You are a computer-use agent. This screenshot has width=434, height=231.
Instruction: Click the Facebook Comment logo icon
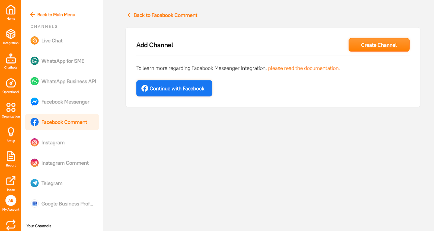(34, 122)
